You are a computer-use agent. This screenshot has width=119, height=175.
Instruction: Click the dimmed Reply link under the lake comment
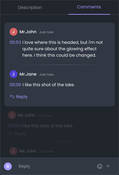click(20, 134)
